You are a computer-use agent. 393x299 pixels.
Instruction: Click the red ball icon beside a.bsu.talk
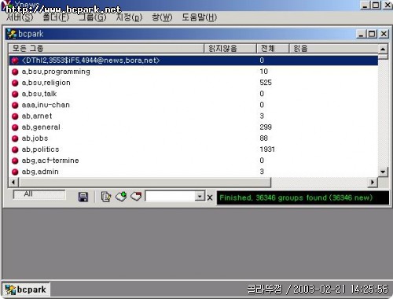tap(15, 94)
